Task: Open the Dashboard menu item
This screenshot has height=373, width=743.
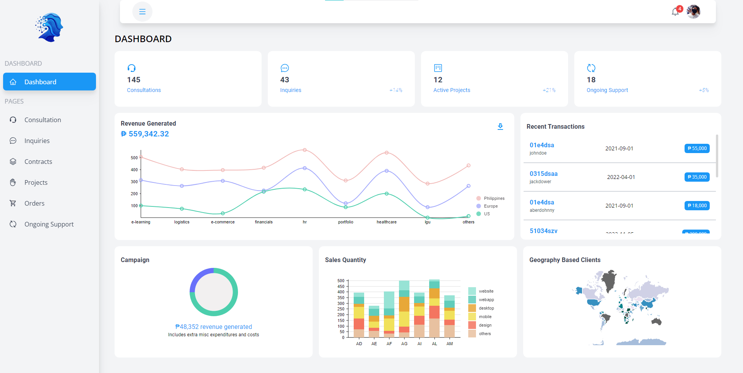Action: (50, 82)
